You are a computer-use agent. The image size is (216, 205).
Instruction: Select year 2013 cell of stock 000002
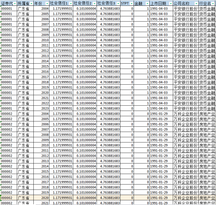point(41,161)
